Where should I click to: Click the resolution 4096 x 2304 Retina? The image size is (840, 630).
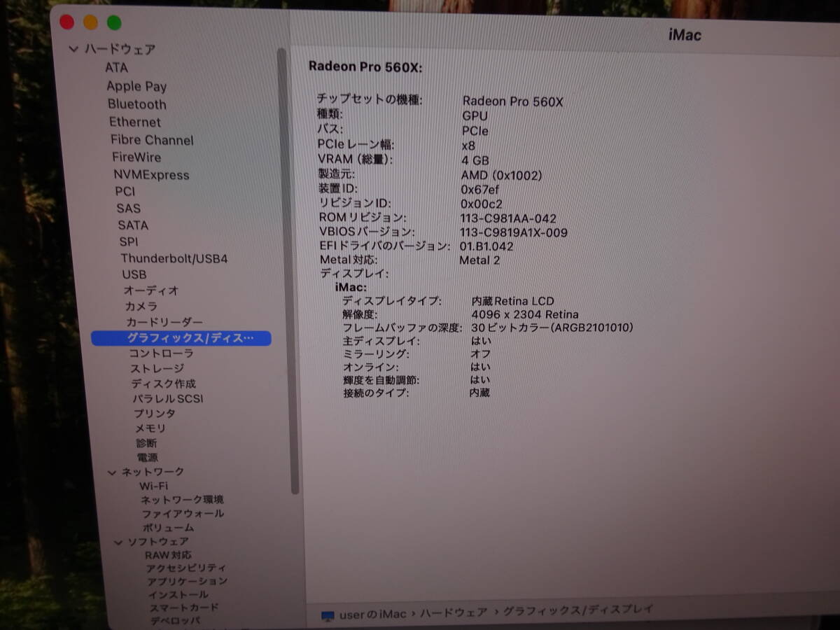coord(525,314)
